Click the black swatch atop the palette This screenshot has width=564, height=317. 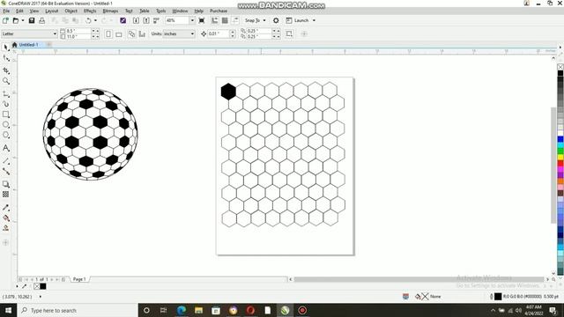pyautogui.click(x=560, y=73)
